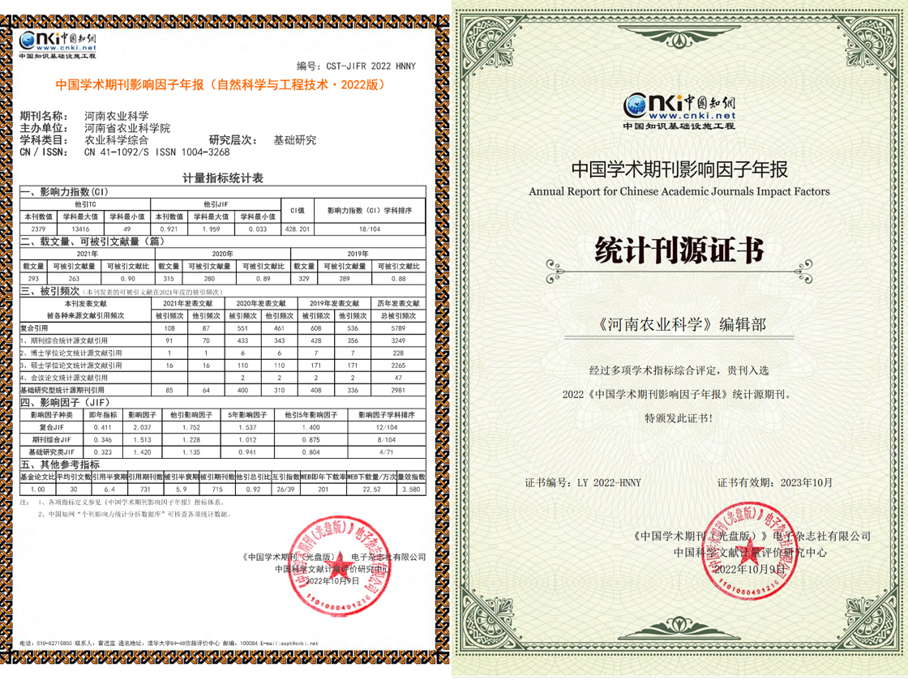This screenshot has height=680, width=908.
Task: Click section heading 五、其他参考指标
Action: [60, 464]
